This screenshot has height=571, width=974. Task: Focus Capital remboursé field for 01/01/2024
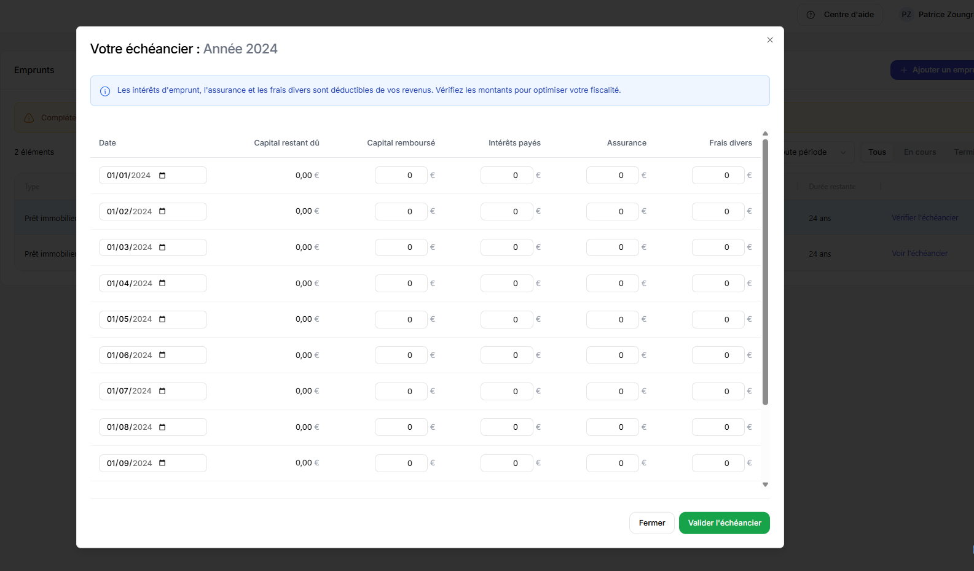[401, 176]
